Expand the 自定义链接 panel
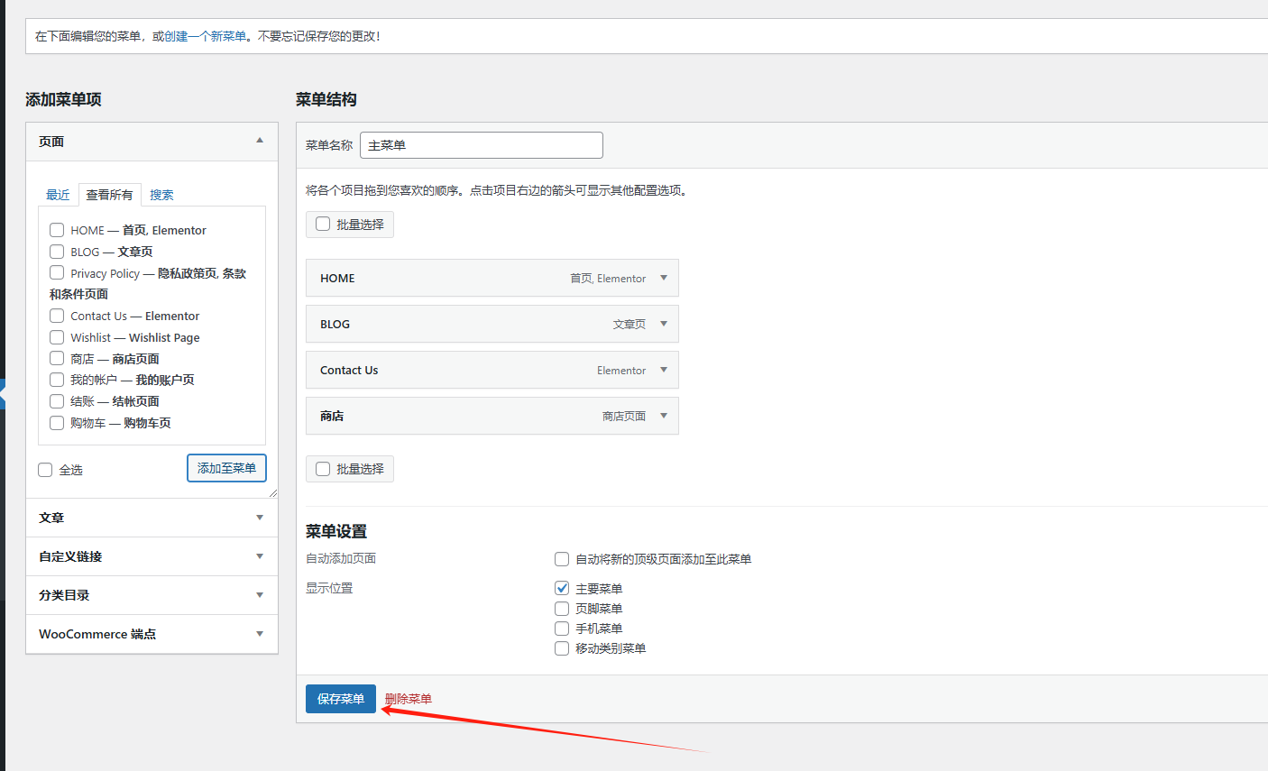 [x=260, y=556]
